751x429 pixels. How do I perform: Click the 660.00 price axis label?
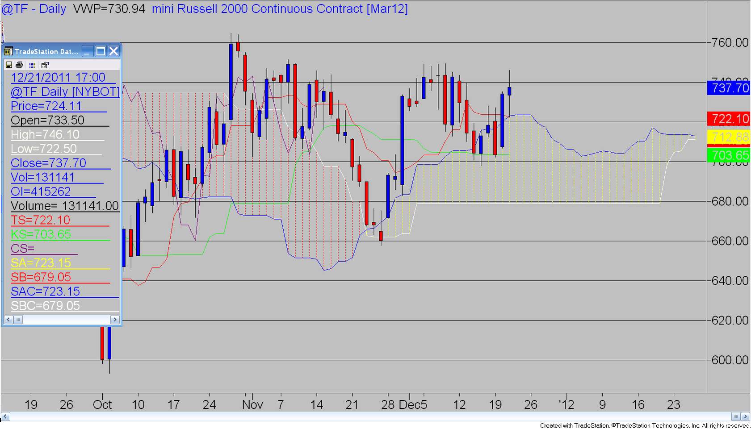pos(730,241)
